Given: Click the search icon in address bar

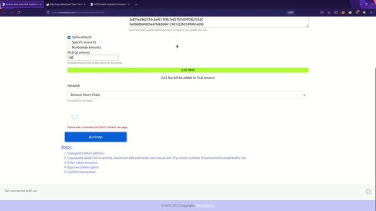Looking at the screenshot, I should (48, 12).
